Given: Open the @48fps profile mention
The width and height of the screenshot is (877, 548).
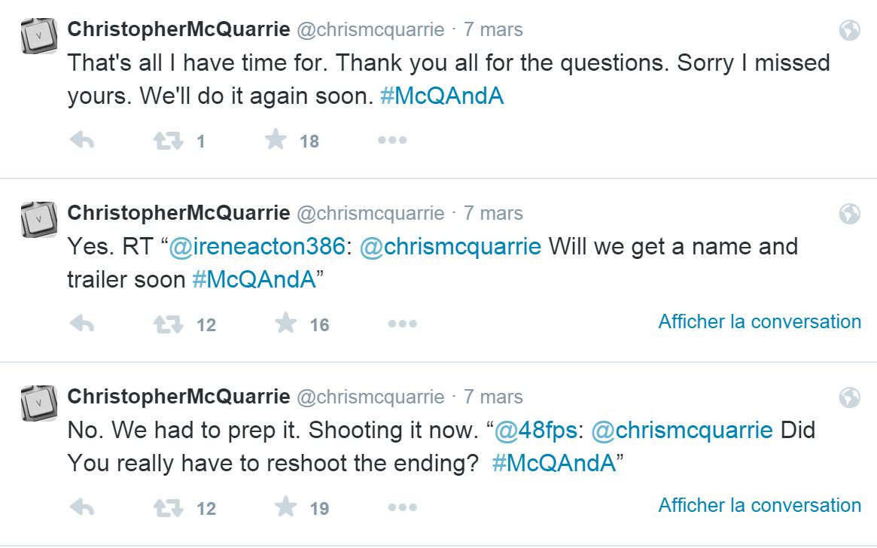Looking at the screenshot, I should click(535, 431).
